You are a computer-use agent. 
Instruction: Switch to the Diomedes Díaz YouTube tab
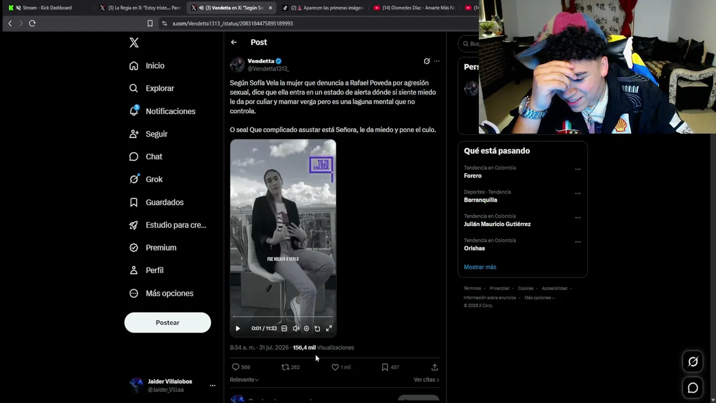[x=414, y=8]
